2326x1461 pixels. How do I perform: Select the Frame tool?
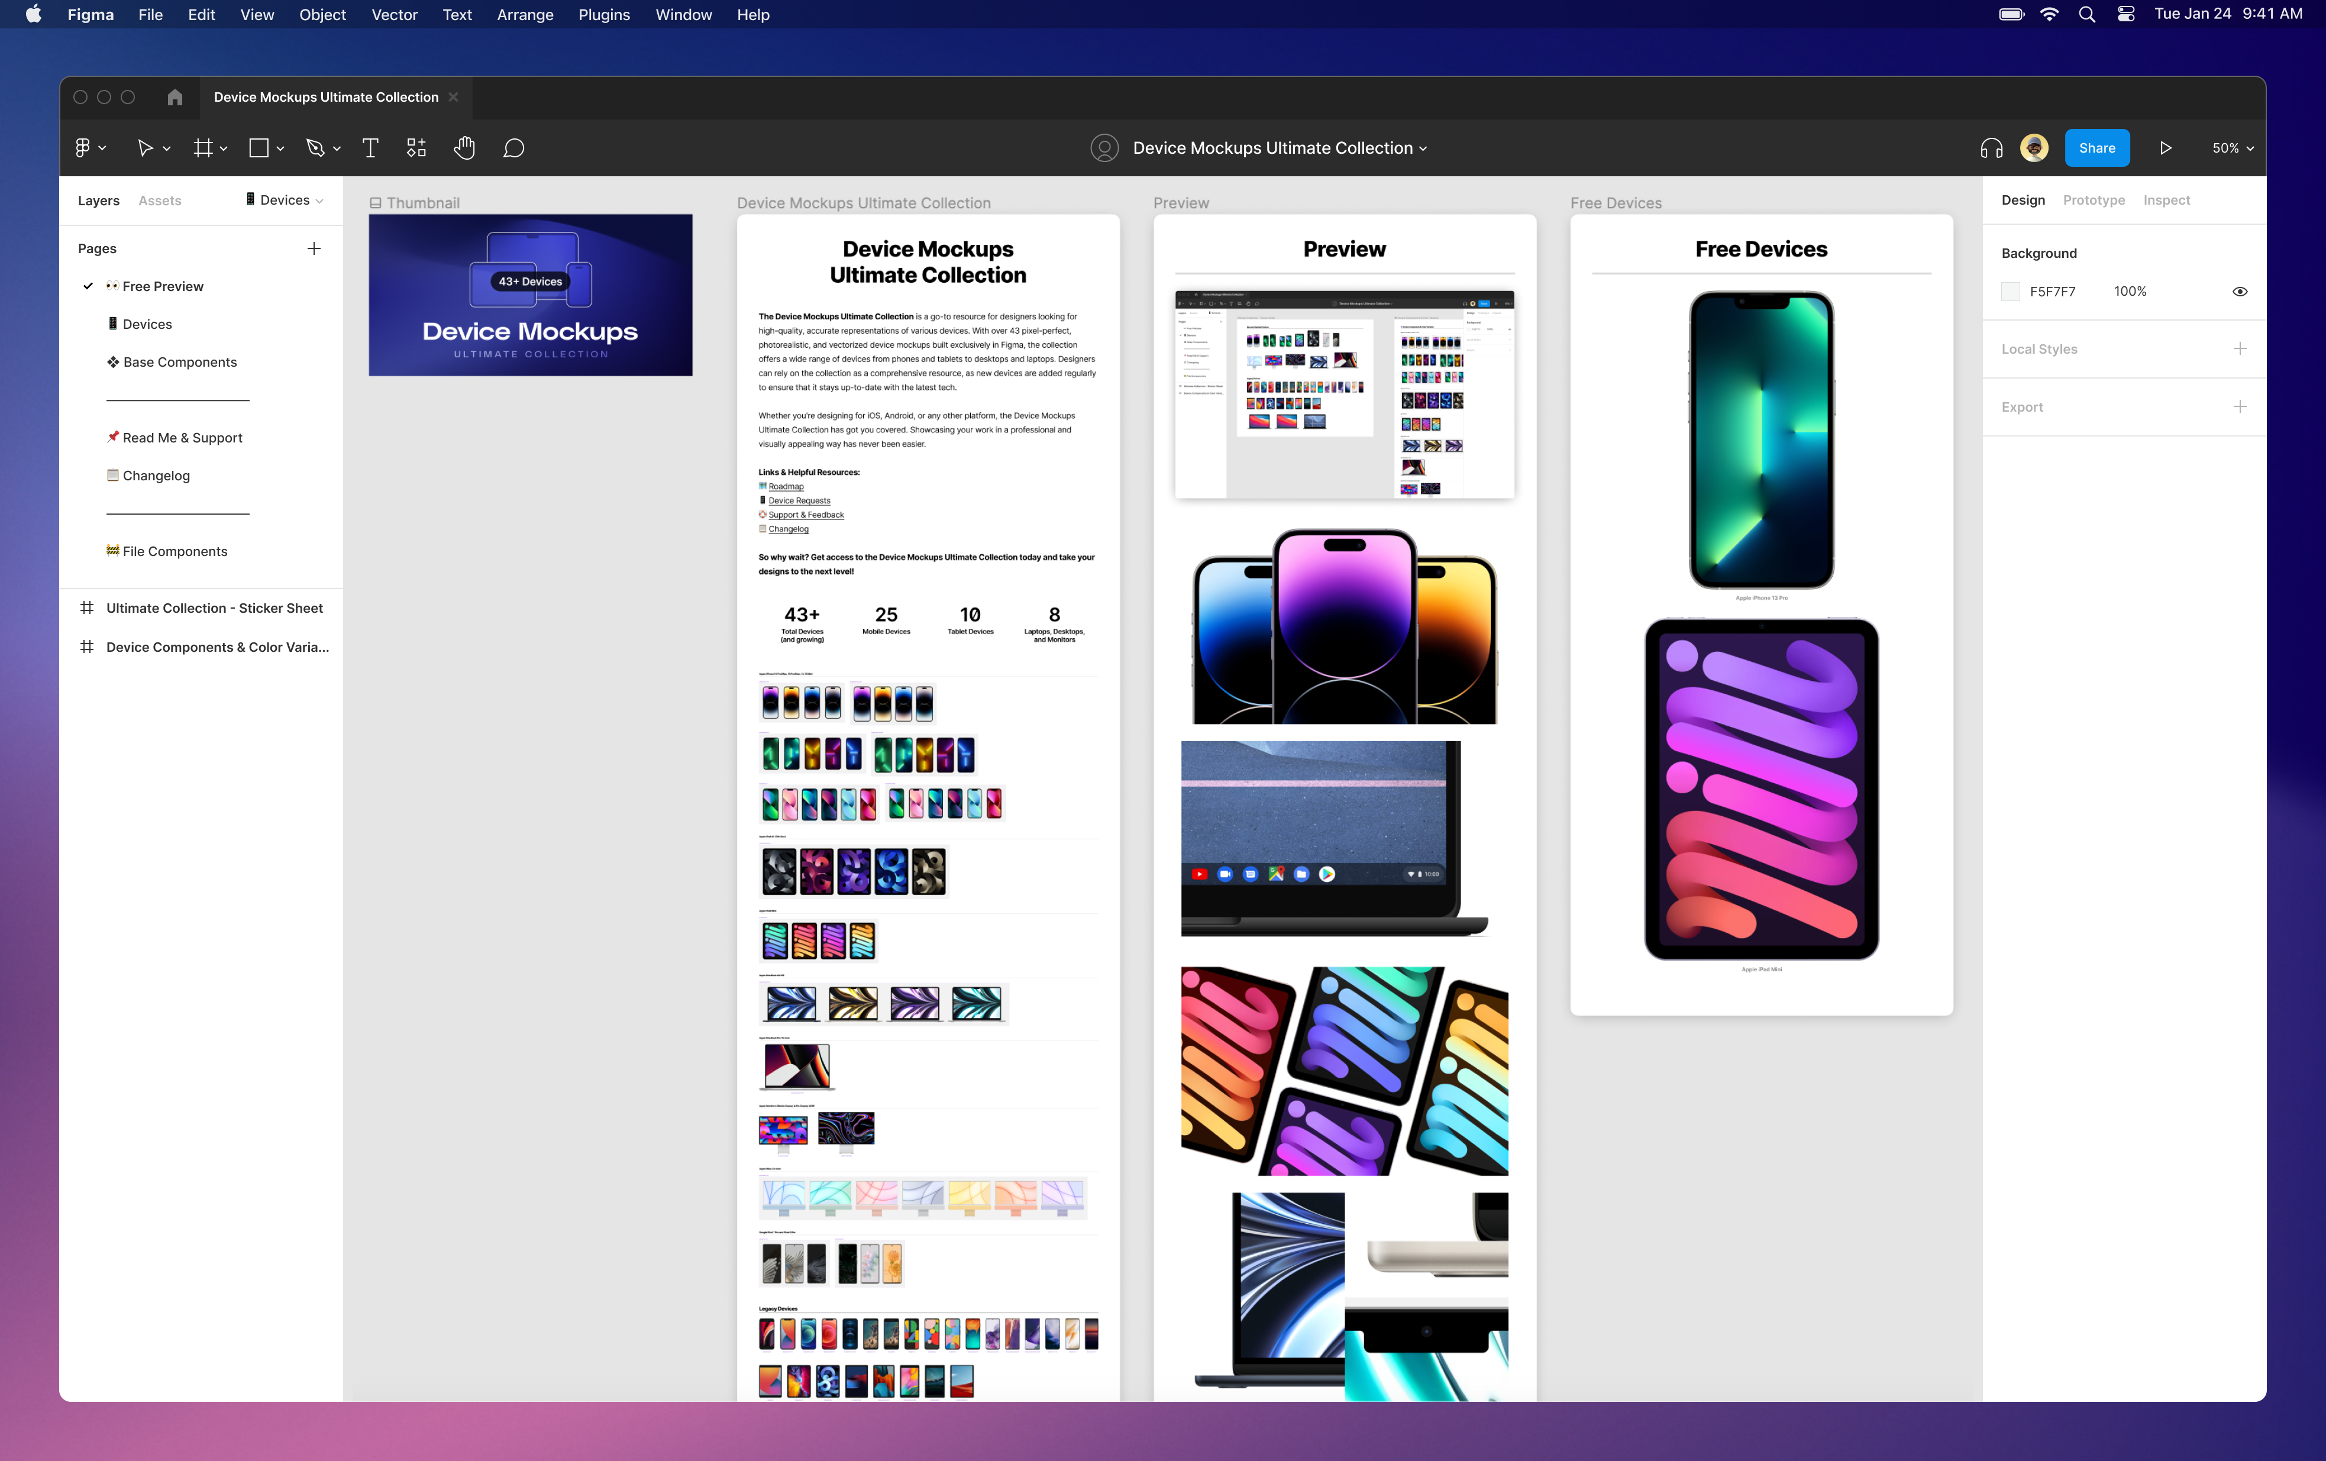coord(203,148)
